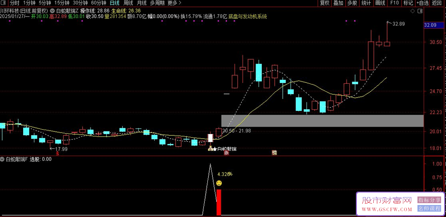The height and width of the screenshot is (217, 446).
Task: Select the 30分钟 period tab
Action: point(80,3)
